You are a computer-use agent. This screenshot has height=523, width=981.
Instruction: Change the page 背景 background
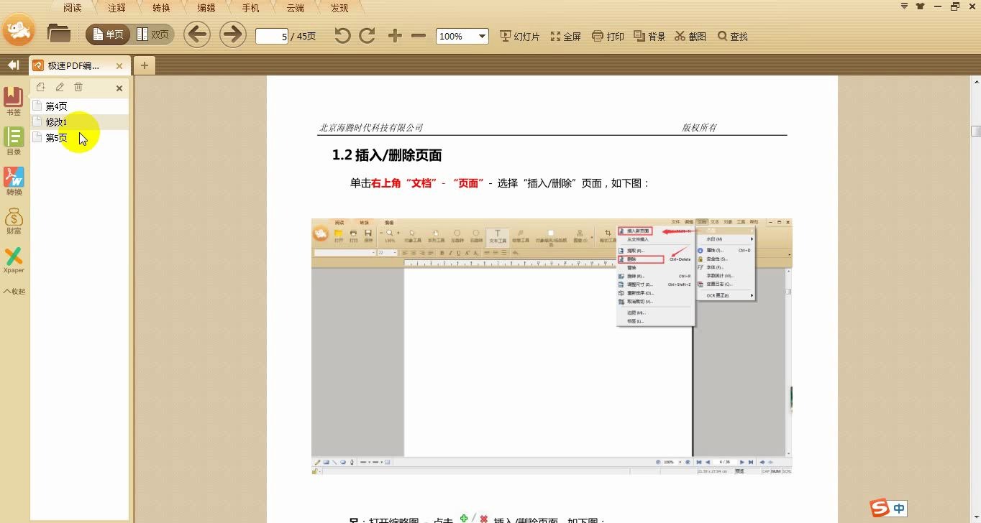tap(649, 36)
